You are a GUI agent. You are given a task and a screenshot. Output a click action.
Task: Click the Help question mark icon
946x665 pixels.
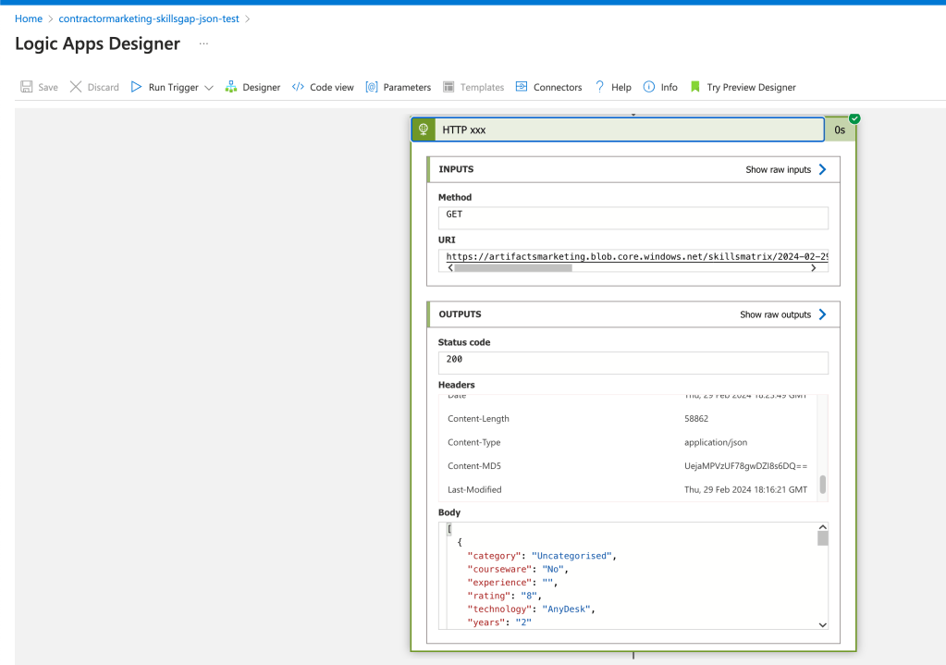pyautogui.click(x=600, y=87)
